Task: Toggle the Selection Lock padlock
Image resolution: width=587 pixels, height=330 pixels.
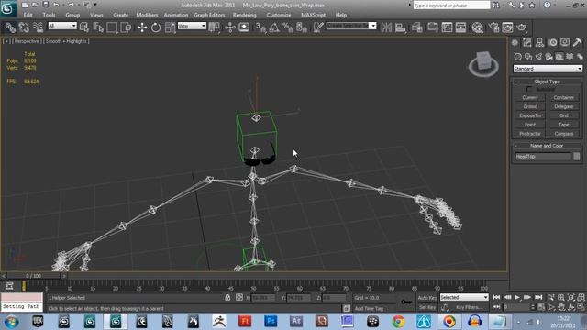Action: click(x=227, y=297)
